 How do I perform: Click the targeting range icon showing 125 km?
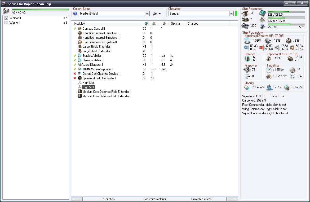tap(269, 70)
